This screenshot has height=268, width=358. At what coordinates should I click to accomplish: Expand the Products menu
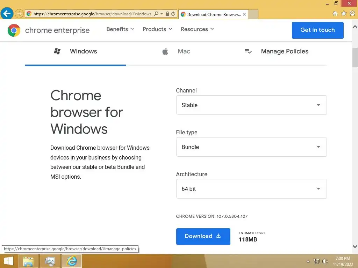click(157, 29)
